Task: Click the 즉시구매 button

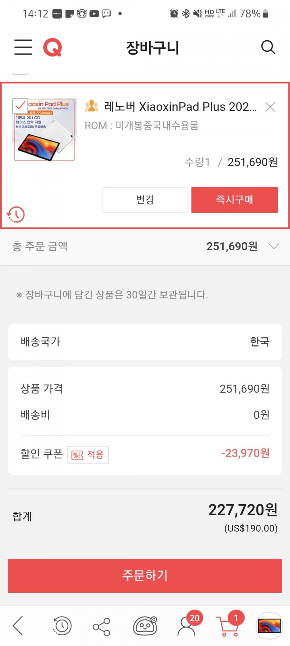Action: click(235, 200)
